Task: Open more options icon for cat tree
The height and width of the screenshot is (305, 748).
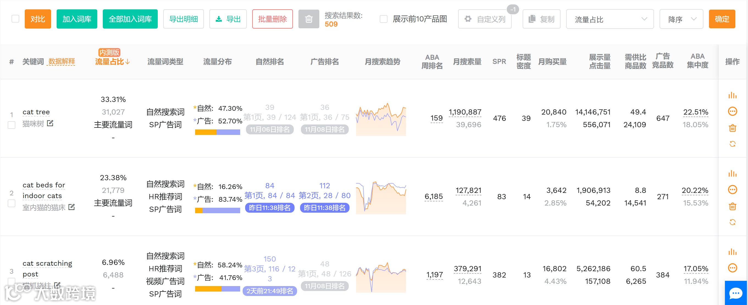Action: pos(732,111)
